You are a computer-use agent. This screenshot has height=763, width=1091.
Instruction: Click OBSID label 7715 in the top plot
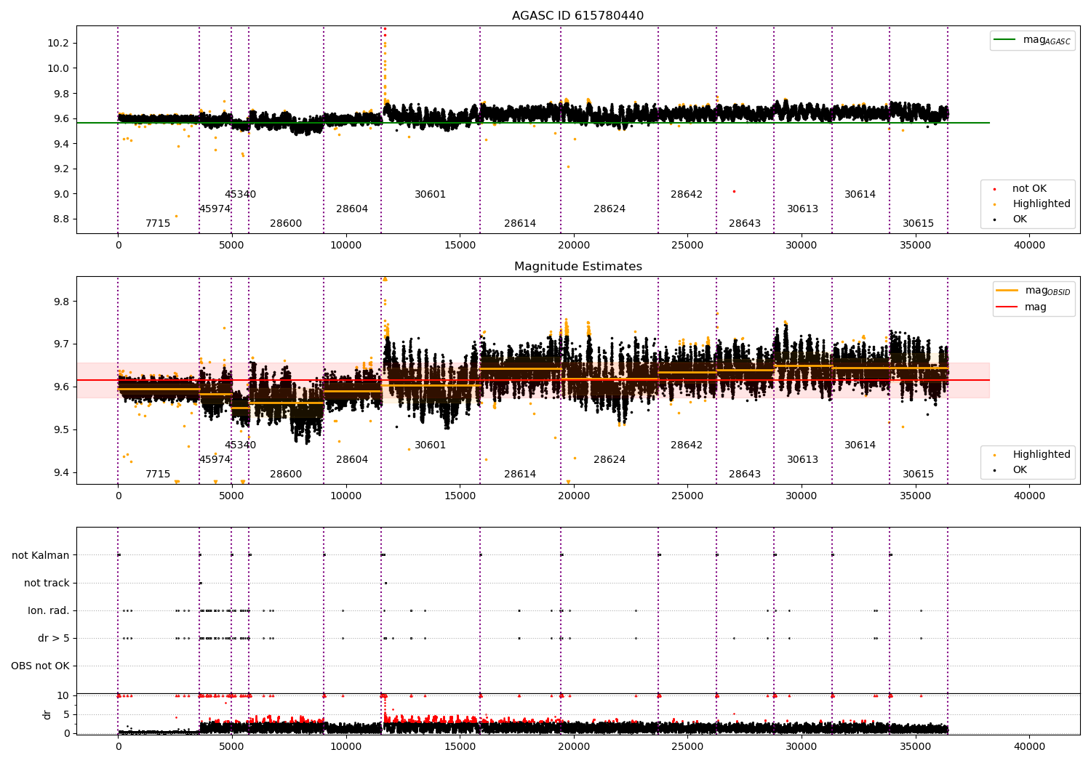coord(158,224)
